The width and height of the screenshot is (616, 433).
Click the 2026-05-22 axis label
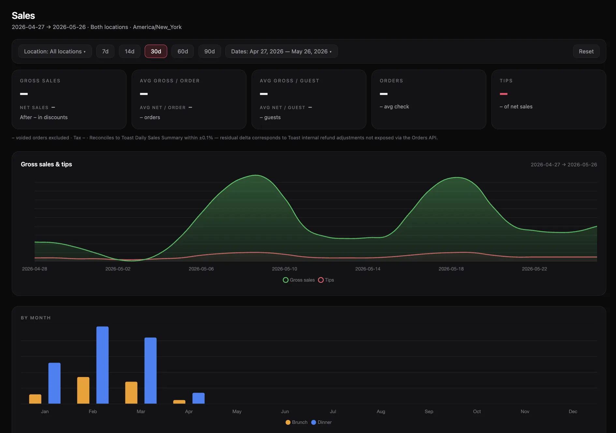535,269
